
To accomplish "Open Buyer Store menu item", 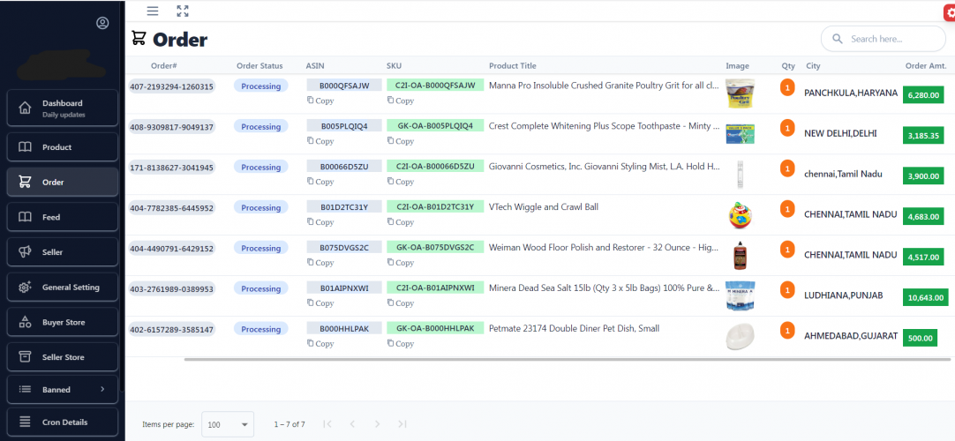I will click(x=62, y=323).
